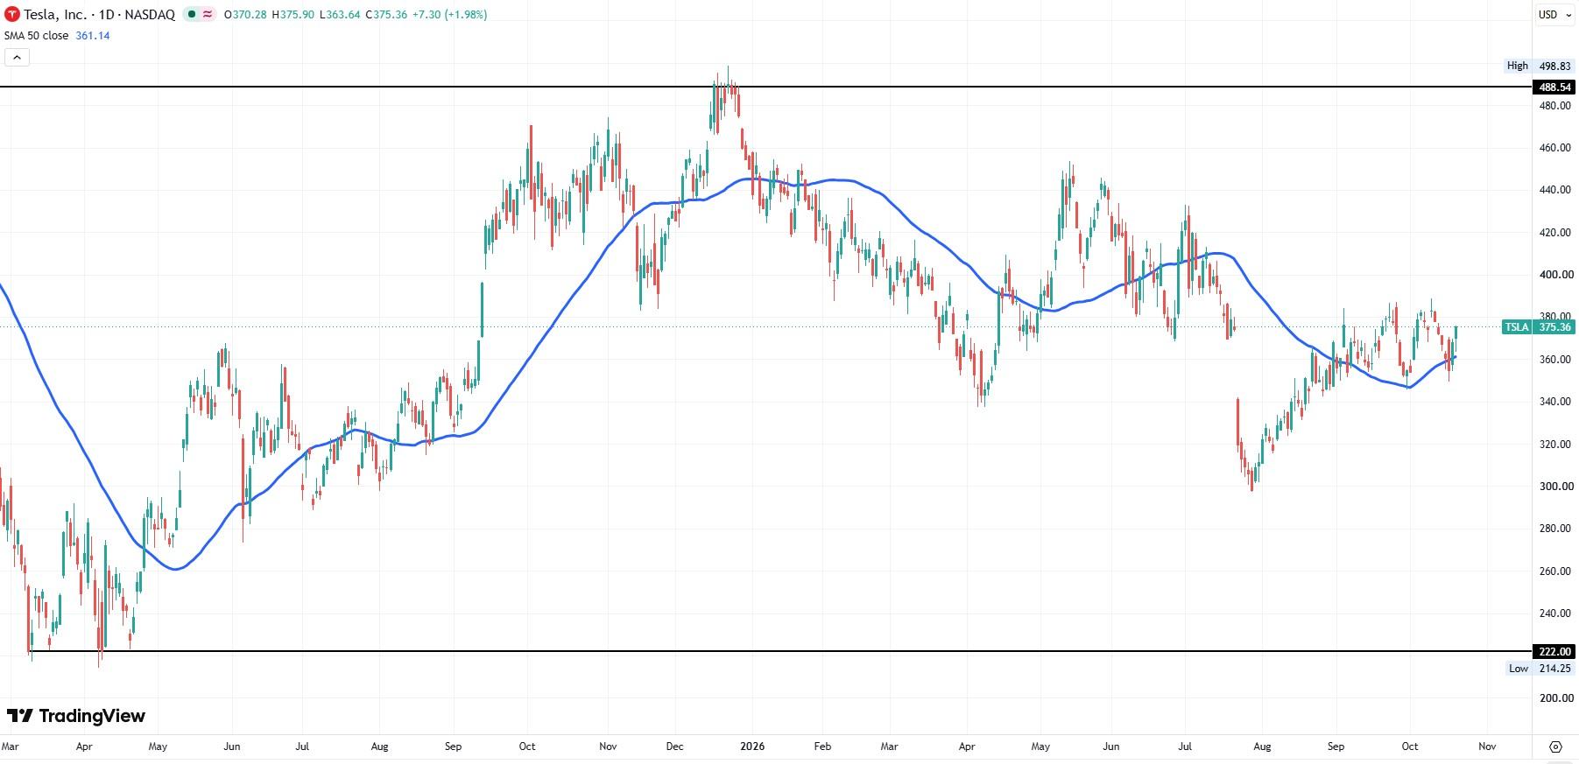1579x764 pixels.
Task: Click the TSLA 375.36 last price tag
Action: (1538, 327)
